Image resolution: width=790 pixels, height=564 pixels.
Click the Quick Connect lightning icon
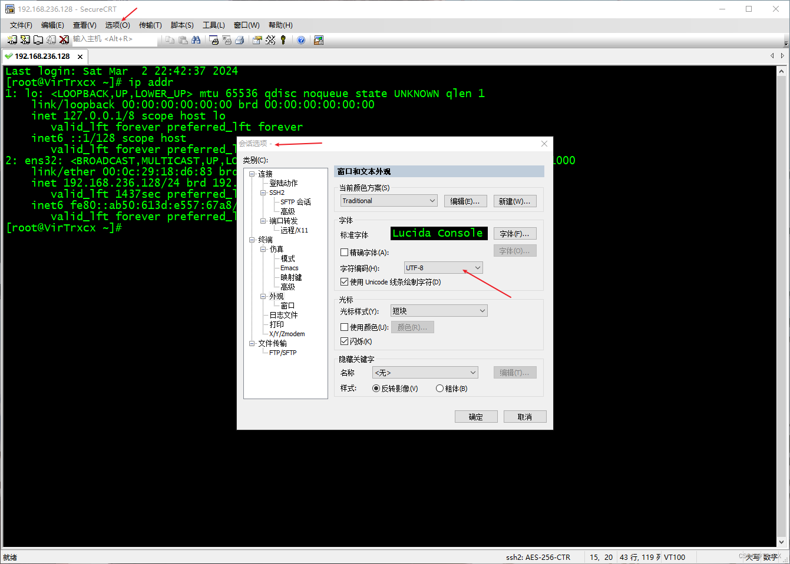(x=25, y=40)
